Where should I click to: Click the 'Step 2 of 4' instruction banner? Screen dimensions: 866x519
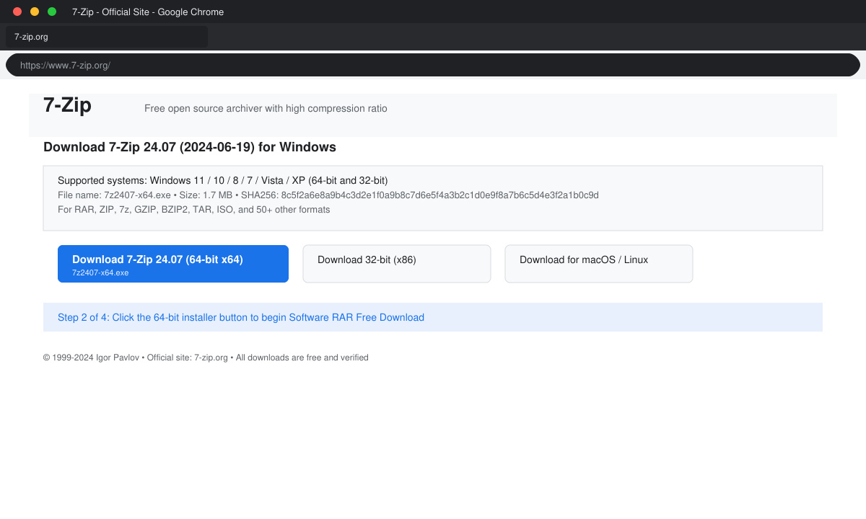click(433, 317)
